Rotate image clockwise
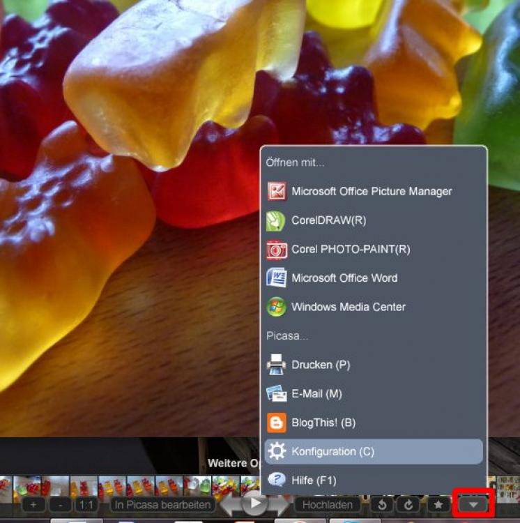520x523 pixels. 408,504
